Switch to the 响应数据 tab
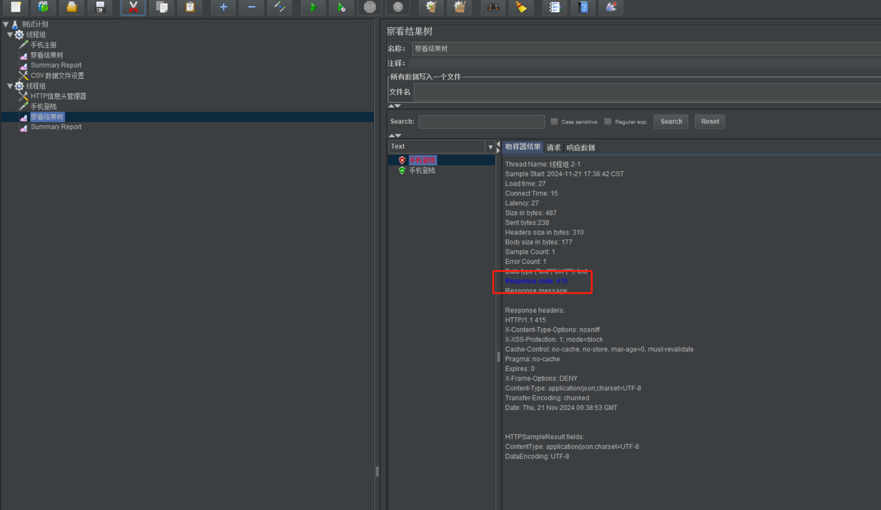 click(580, 147)
